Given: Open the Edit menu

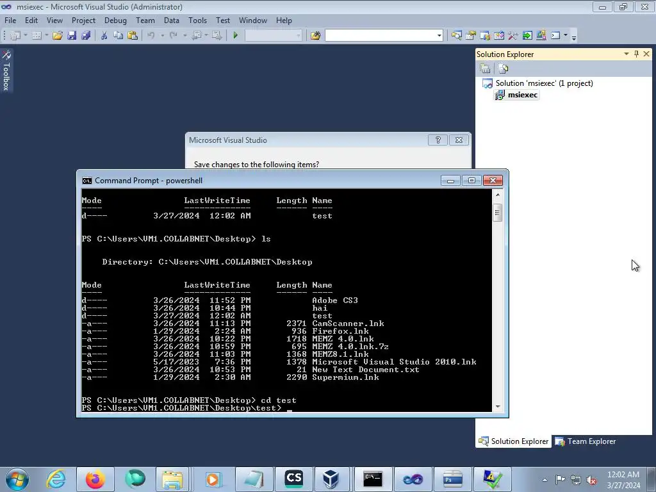Looking at the screenshot, I should (x=31, y=20).
